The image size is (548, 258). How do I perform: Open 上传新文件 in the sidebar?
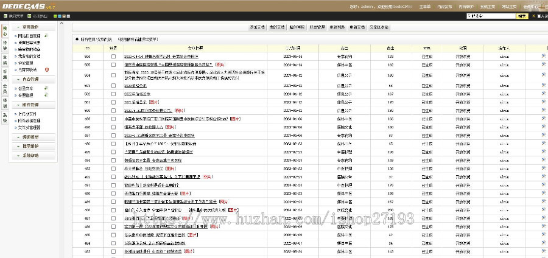pos(27,114)
